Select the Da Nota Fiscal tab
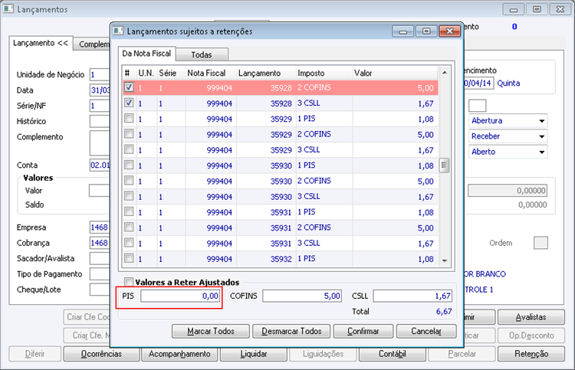This screenshot has height=370, width=575. click(146, 54)
